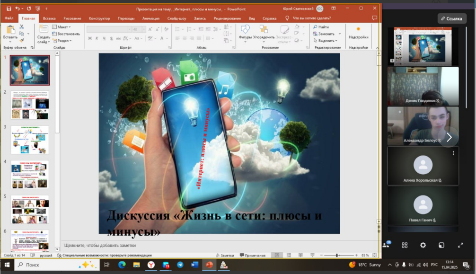Expand the Раздел section dropdown
Image resolution: width=476 pixels, height=274 pixels.
coord(62,41)
